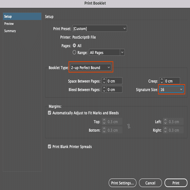Open the Signature Size dropdown

tap(171, 89)
